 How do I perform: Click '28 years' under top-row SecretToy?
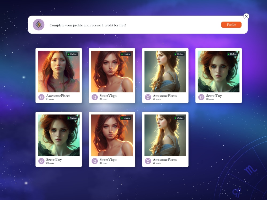tap(210, 99)
